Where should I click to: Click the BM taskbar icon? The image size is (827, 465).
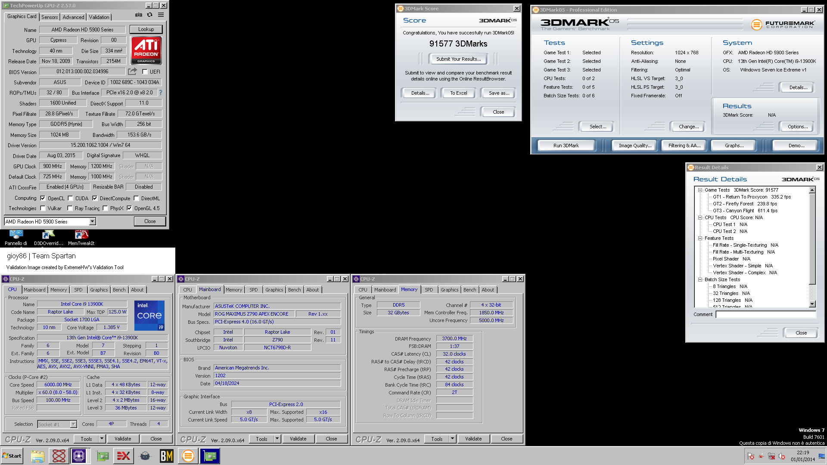pyautogui.click(x=166, y=456)
